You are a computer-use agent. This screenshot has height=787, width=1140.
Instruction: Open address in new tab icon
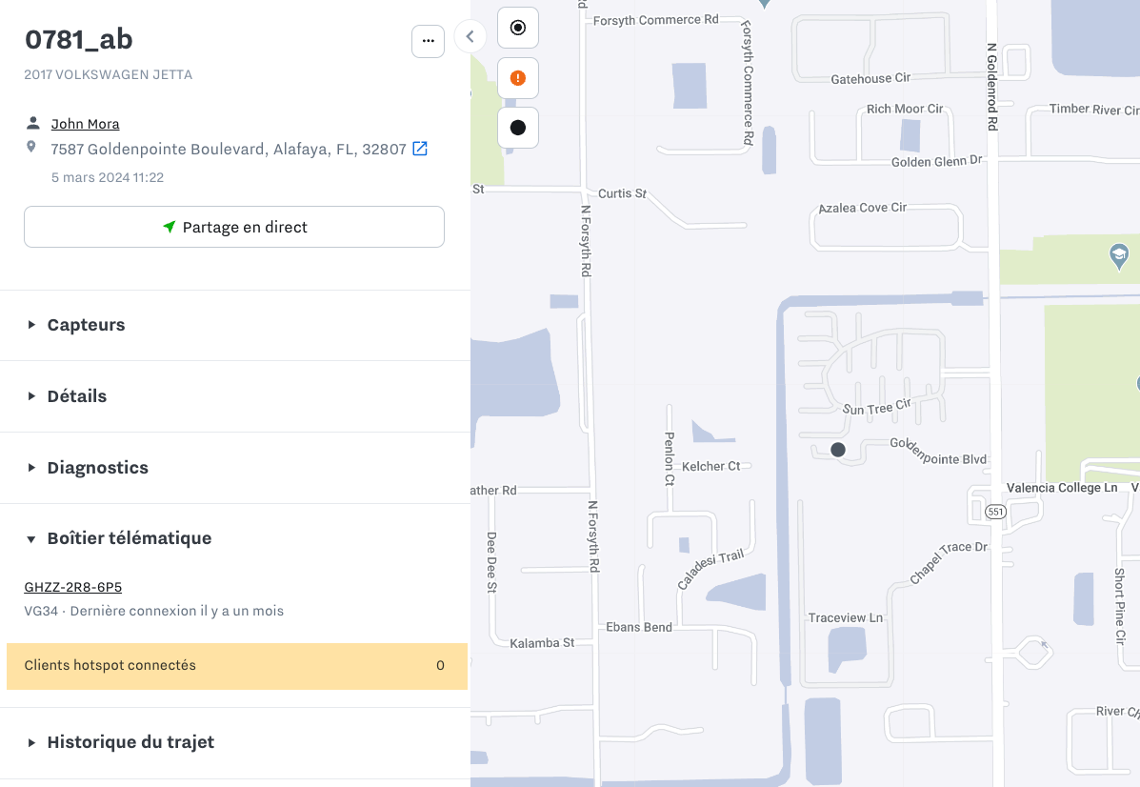point(420,149)
